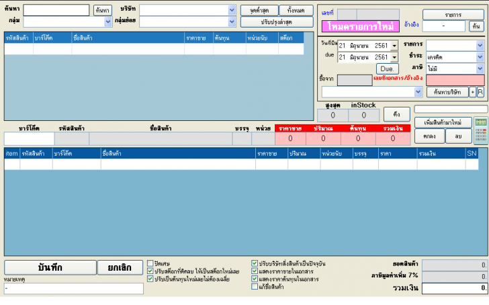Confirm the item with ตกลง button

(x=429, y=136)
